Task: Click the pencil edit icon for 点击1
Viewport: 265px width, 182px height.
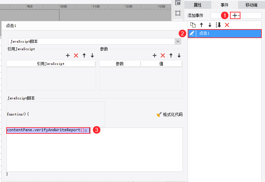Action: pos(192,33)
